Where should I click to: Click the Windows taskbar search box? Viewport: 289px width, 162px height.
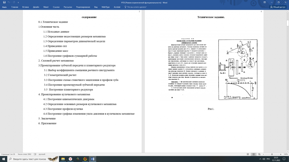33,159
